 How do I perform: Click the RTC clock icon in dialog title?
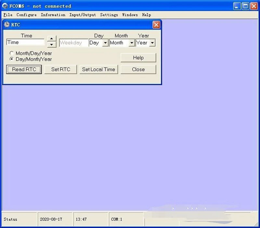coord(7,25)
